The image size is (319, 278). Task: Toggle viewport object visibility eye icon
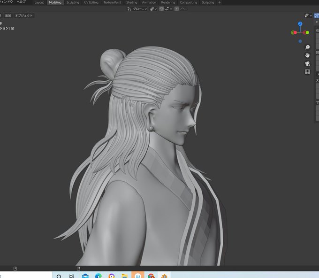point(307,15)
